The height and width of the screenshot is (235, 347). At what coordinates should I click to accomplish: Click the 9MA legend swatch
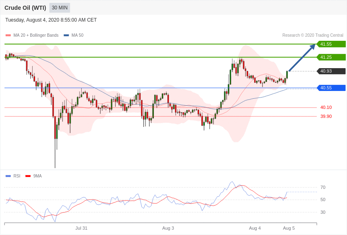28,176
